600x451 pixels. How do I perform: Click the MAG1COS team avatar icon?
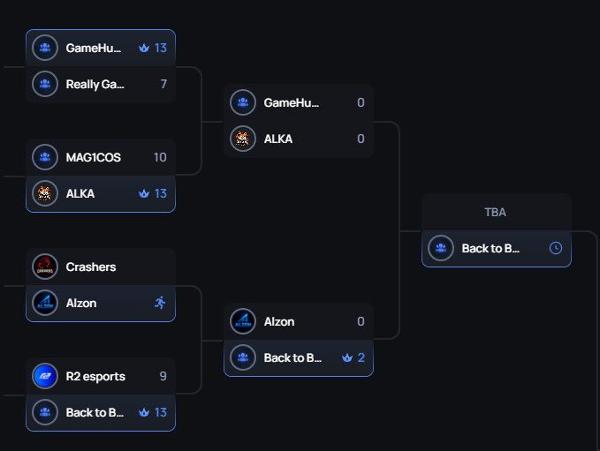[45, 157]
